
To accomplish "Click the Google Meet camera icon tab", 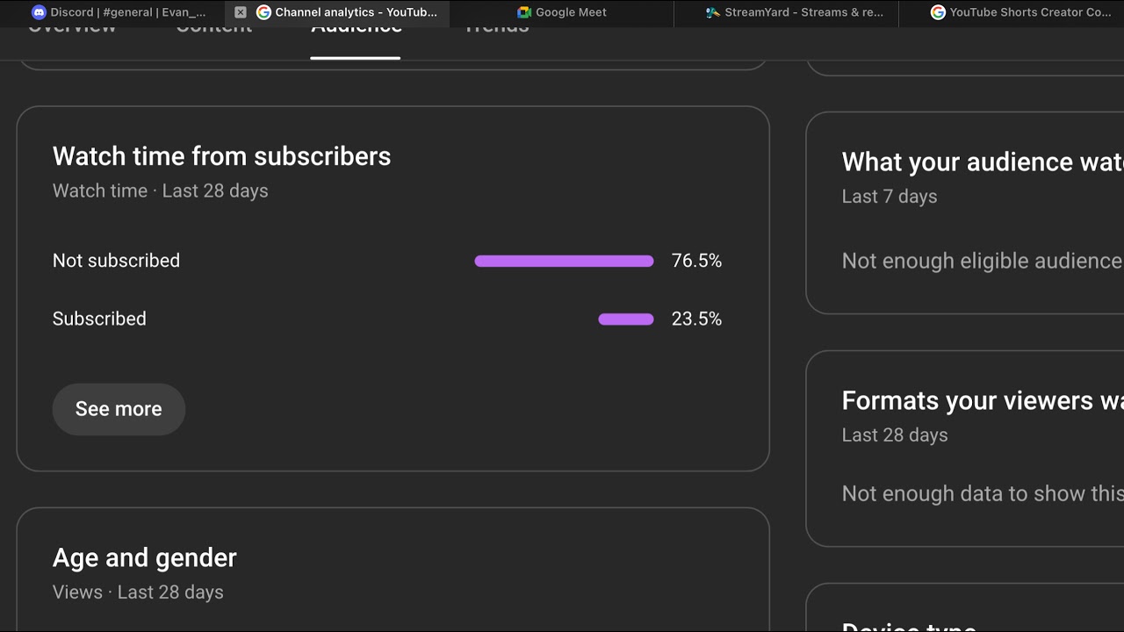I will (x=524, y=12).
